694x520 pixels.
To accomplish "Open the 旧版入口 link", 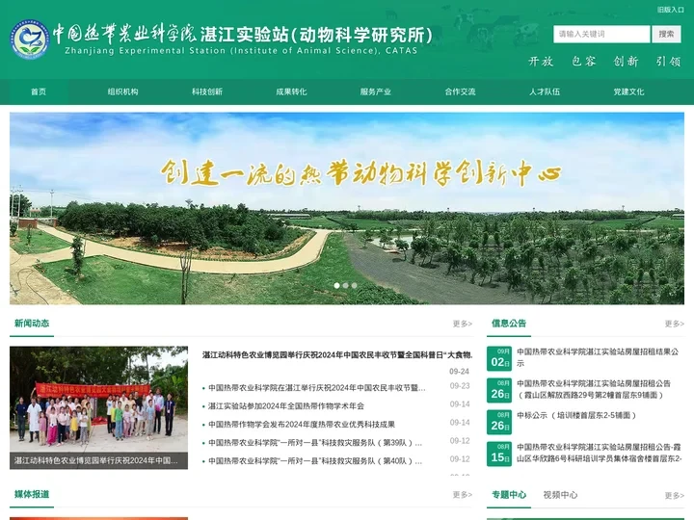I will pos(670,10).
